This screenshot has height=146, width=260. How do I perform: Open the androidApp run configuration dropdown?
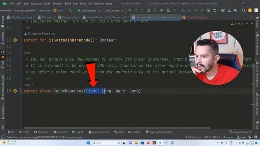pyautogui.click(x=89, y=11)
